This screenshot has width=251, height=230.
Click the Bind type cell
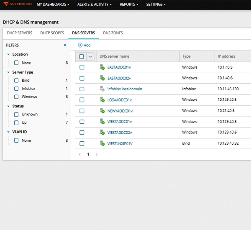(186, 143)
